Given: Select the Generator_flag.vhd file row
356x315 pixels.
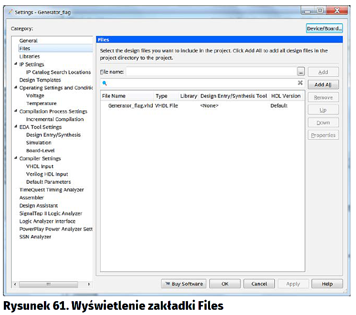Looking at the screenshot, I should (x=130, y=105).
